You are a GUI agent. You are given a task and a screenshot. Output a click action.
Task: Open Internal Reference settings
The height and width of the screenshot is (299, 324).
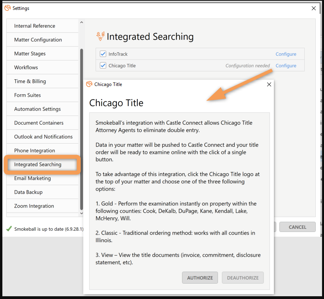click(42, 26)
